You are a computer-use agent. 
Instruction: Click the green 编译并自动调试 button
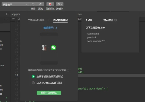(x=49, y=93)
